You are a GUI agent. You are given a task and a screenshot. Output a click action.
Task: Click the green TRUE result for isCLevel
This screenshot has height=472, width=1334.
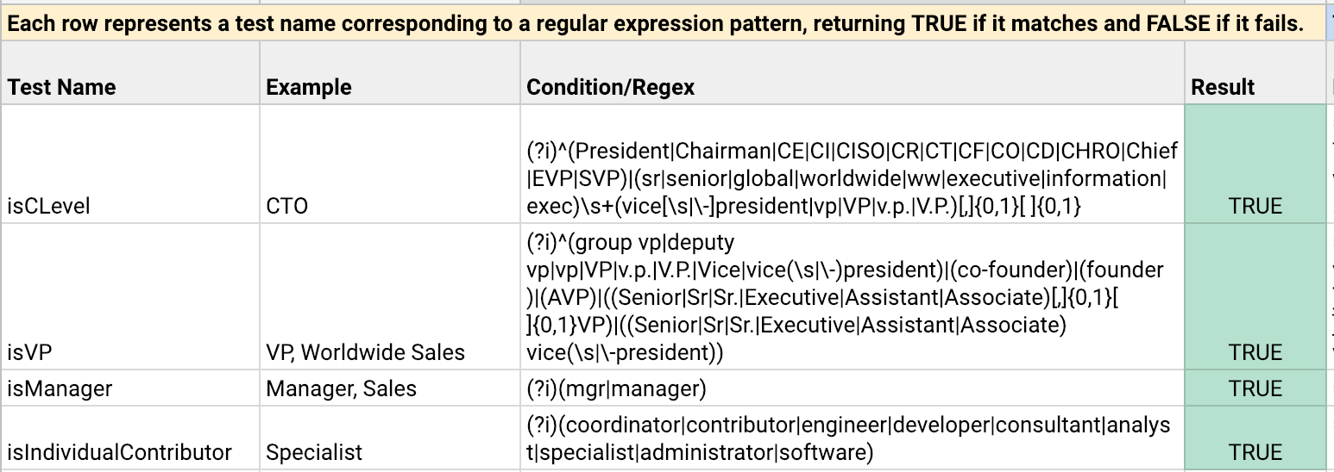click(x=1255, y=206)
